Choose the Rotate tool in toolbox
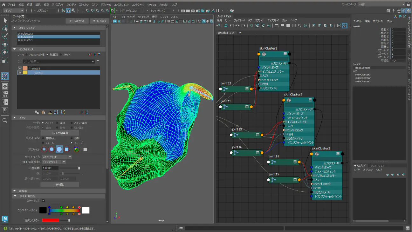The width and height of the screenshot is (412, 232). (5, 52)
